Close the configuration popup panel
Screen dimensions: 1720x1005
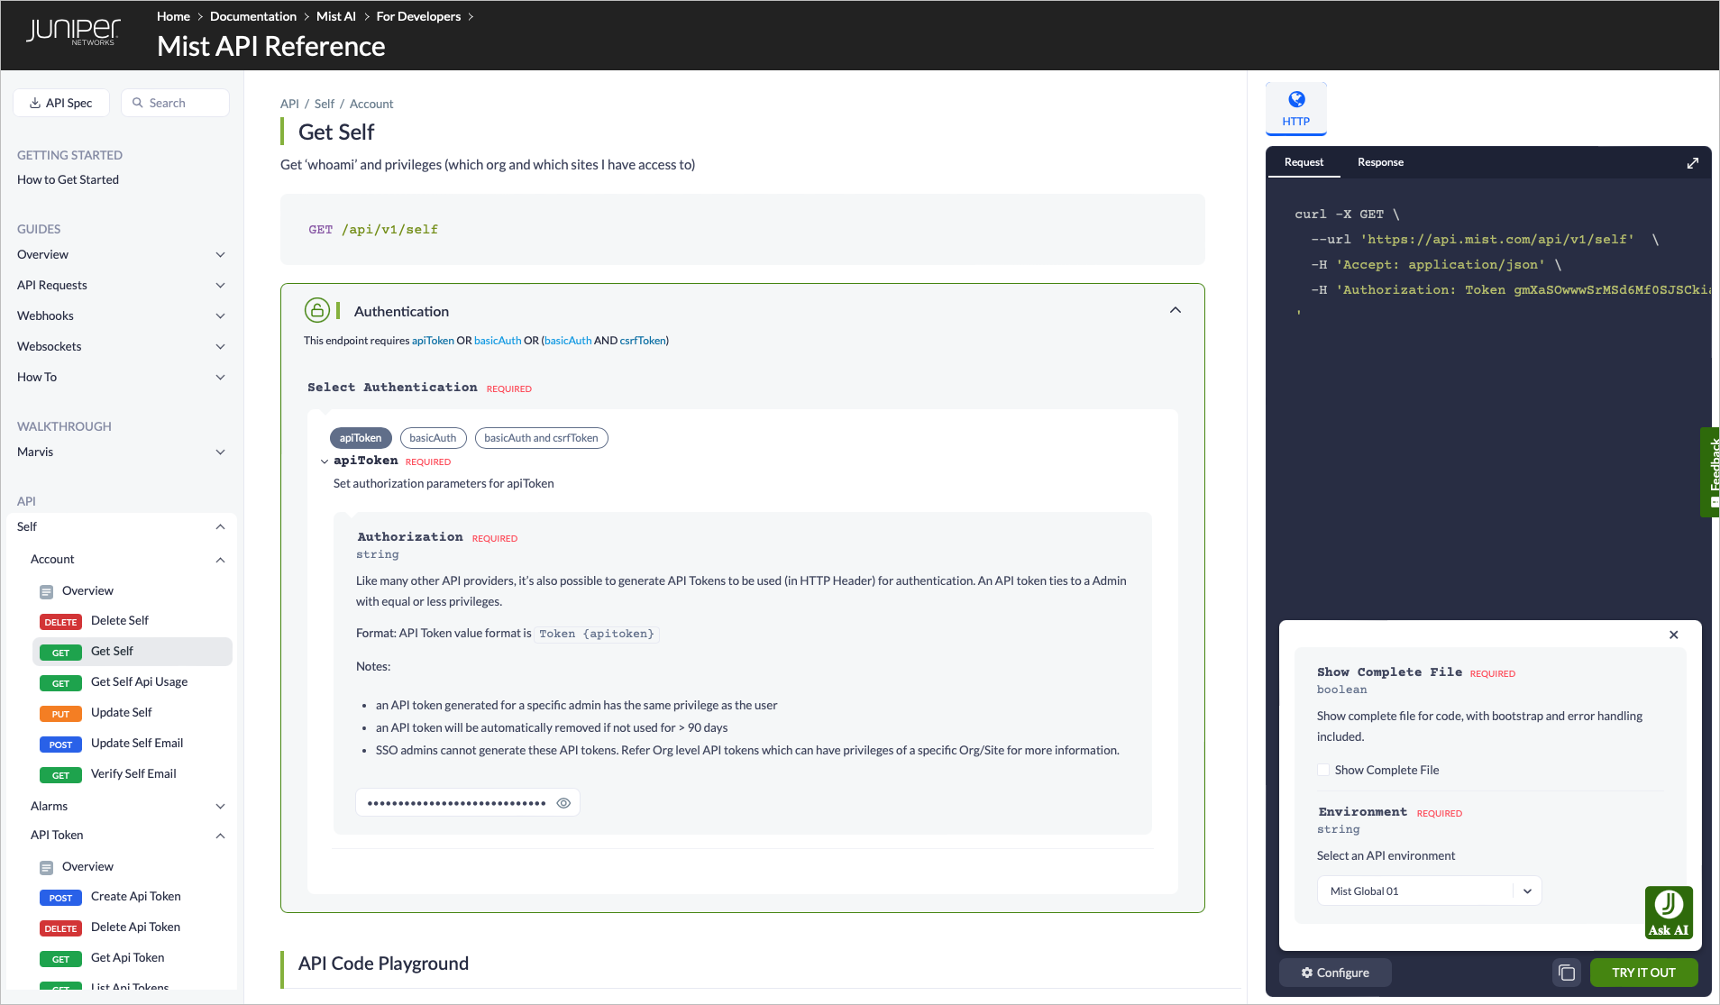click(1673, 635)
